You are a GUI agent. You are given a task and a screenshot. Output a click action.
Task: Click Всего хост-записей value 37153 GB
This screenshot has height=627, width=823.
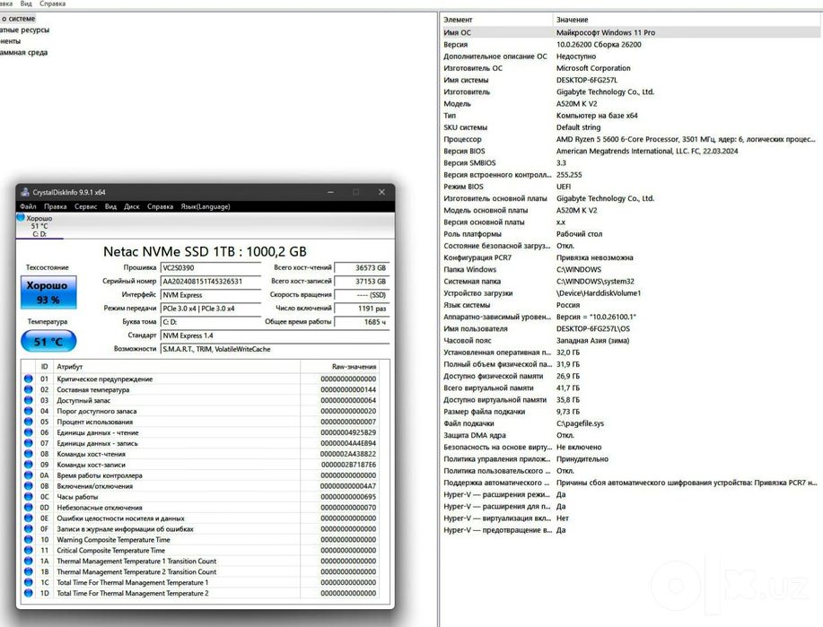(362, 282)
